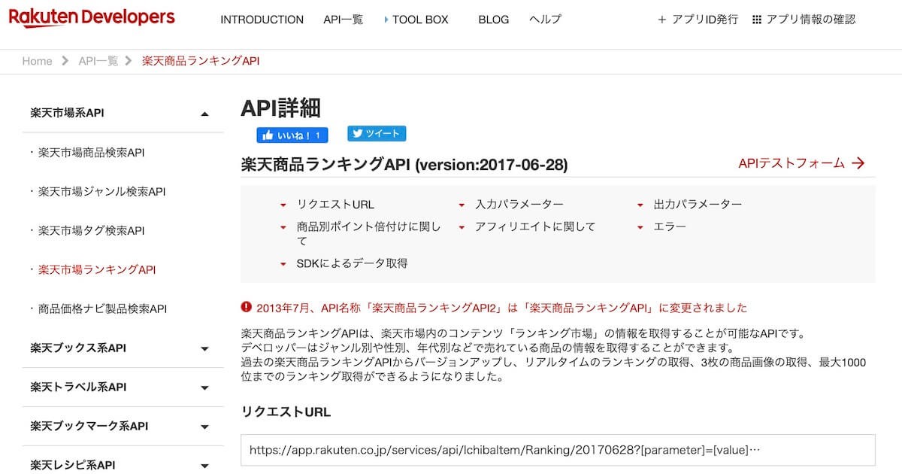Select 楽天市場ランキングAPI in the sidebar
Screen dimensions: 902x474
[x=97, y=269]
